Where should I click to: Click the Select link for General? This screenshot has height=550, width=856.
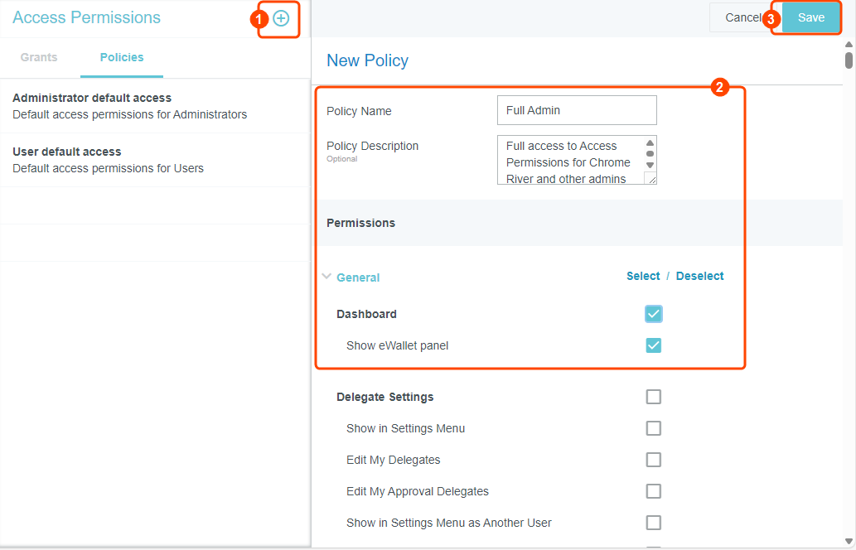click(643, 275)
